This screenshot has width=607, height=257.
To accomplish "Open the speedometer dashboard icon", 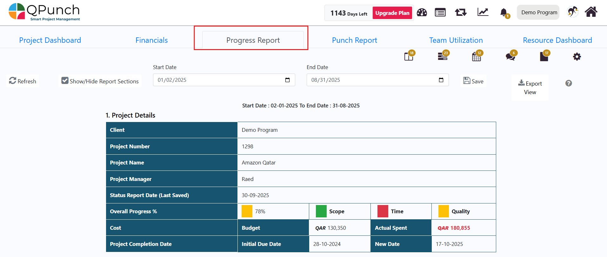I will 422,13.
